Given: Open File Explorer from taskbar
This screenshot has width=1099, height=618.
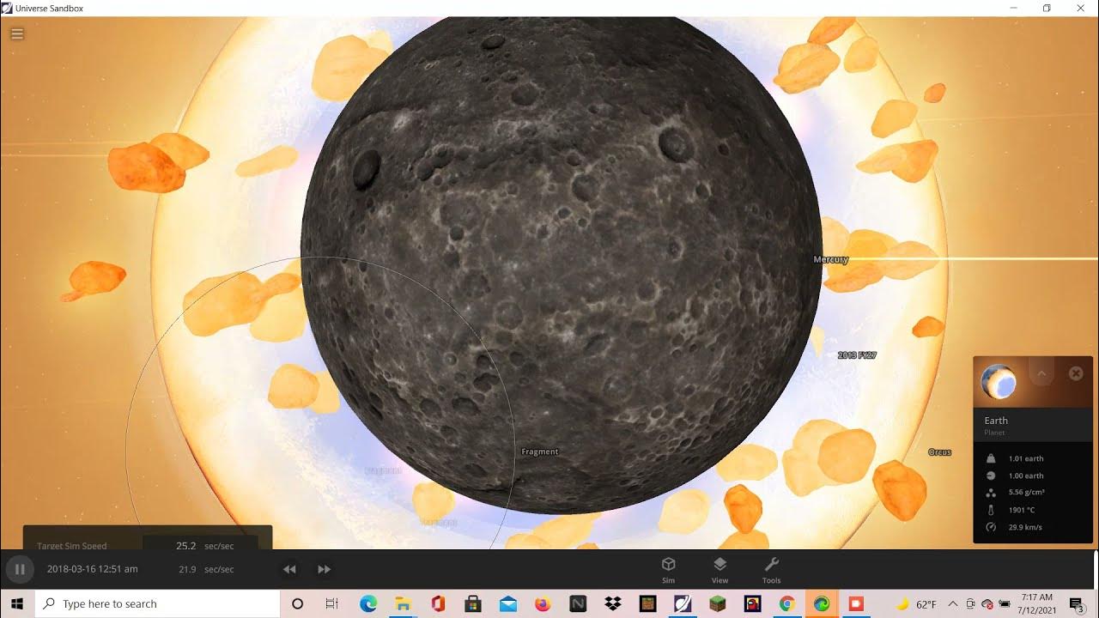Looking at the screenshot, I should tap(403, 603).
